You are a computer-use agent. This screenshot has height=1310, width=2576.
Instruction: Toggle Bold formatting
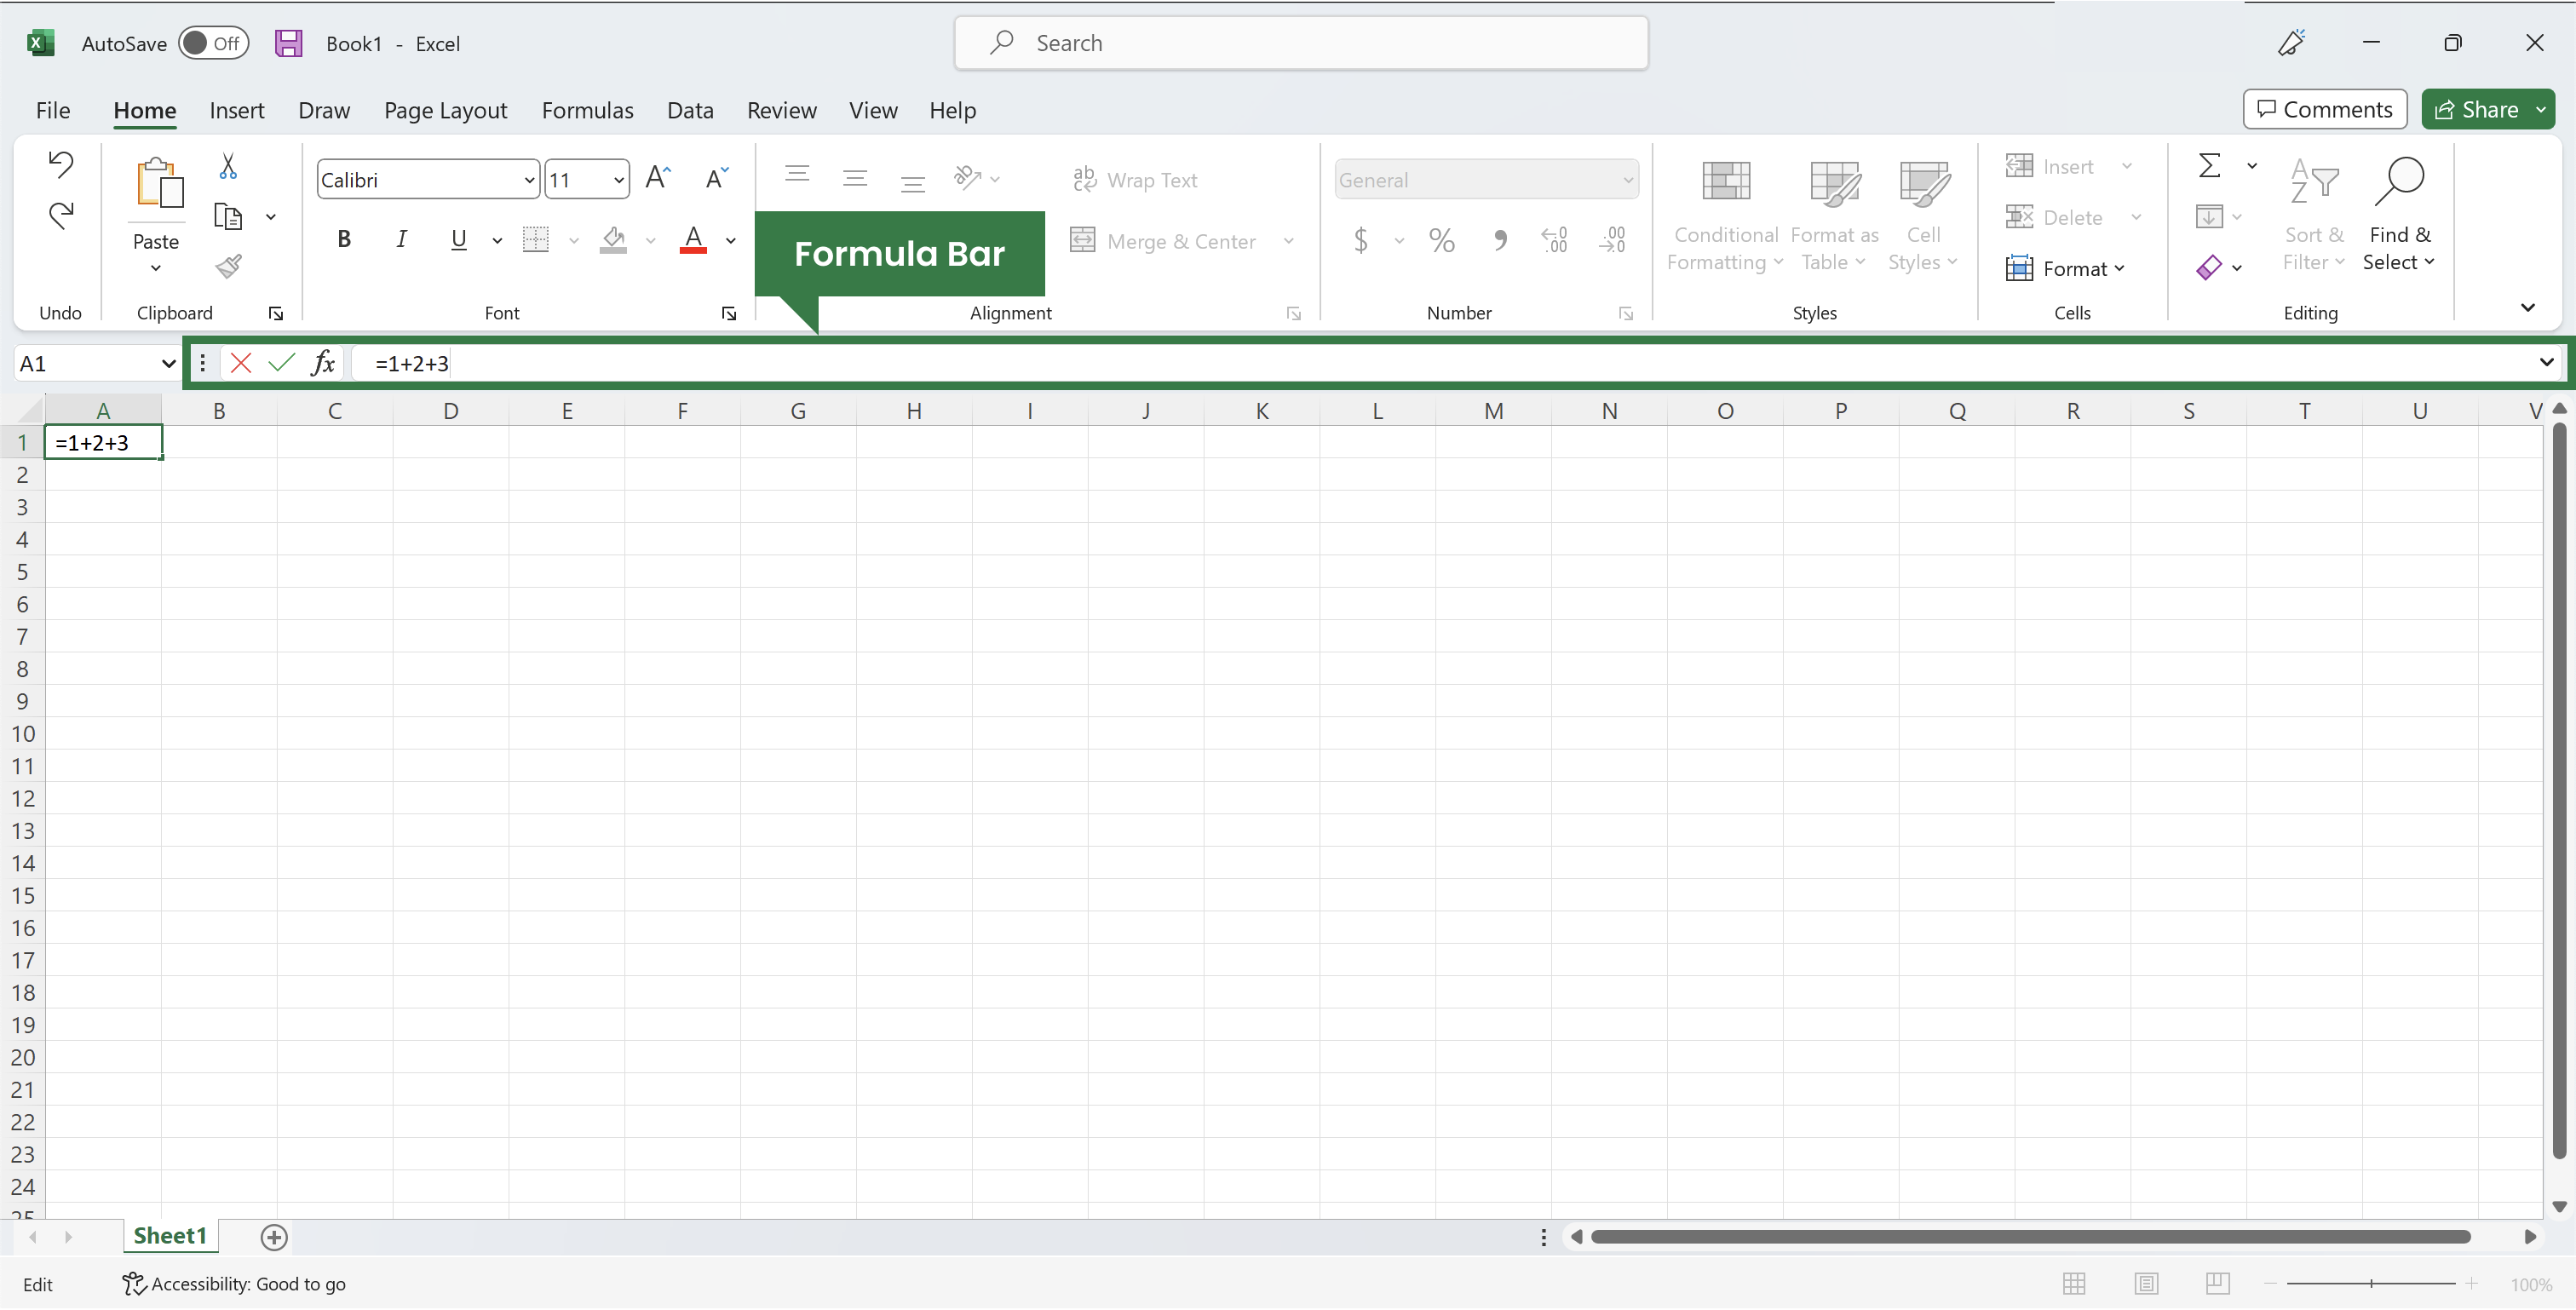344,240
